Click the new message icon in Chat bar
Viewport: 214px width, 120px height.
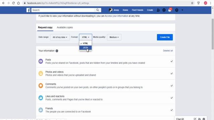[195, 119]
